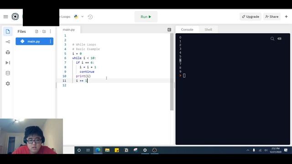Switch to main.py editor tab
292x164 pixels.
coord(69,30)
